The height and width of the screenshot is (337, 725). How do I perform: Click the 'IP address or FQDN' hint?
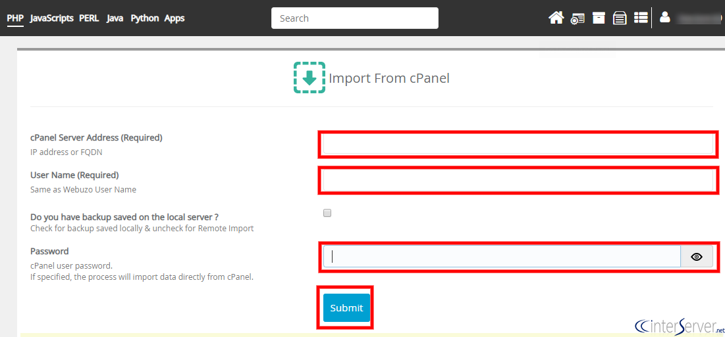pyautogui.click(x=66, y=152)
